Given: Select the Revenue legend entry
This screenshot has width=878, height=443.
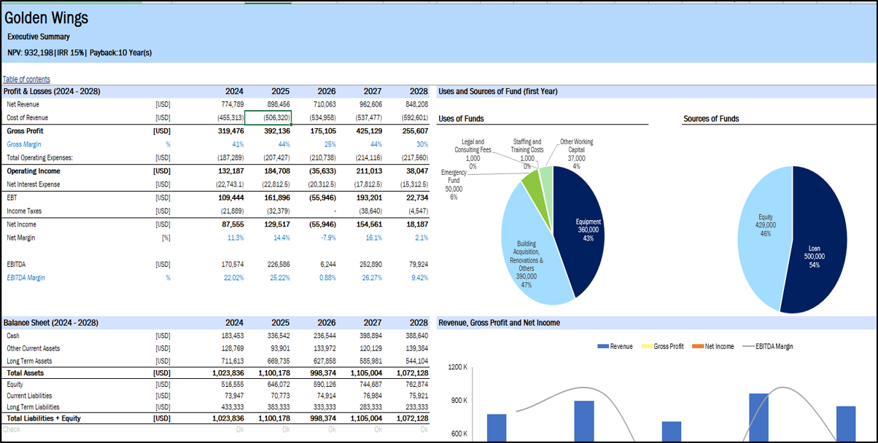Looking at the screenshot, I should pyautogui.click(x=615, y=346).
